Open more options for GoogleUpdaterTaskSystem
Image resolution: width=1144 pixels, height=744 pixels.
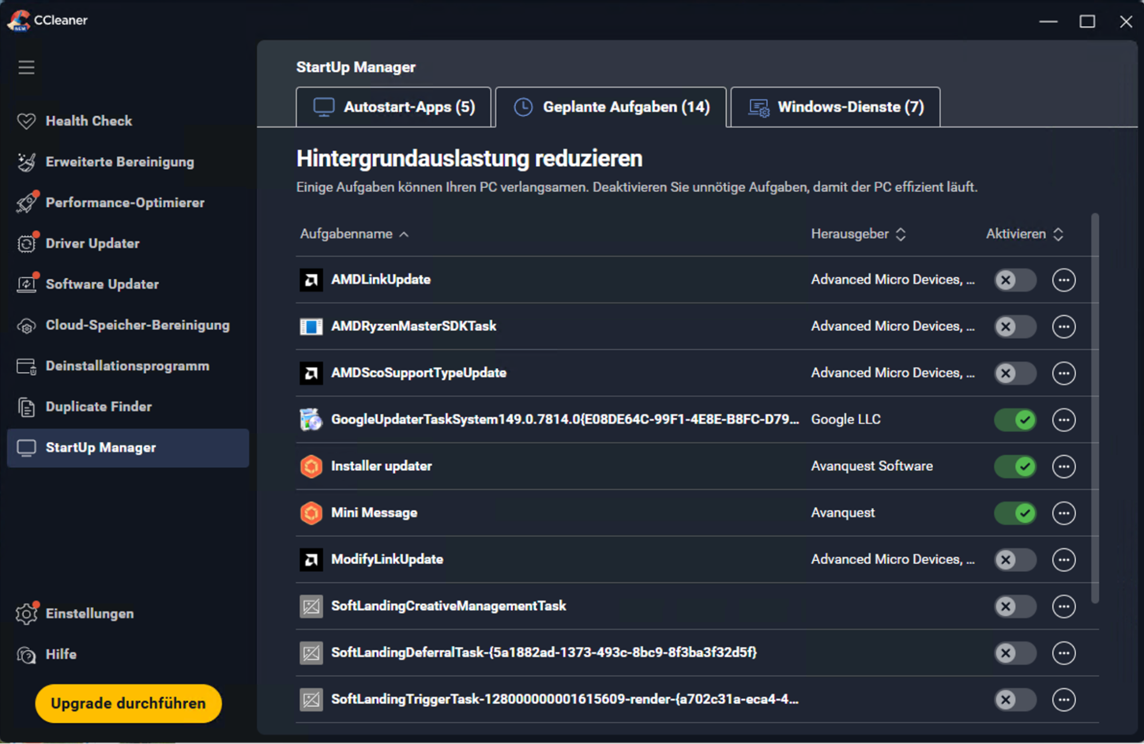1064,420
